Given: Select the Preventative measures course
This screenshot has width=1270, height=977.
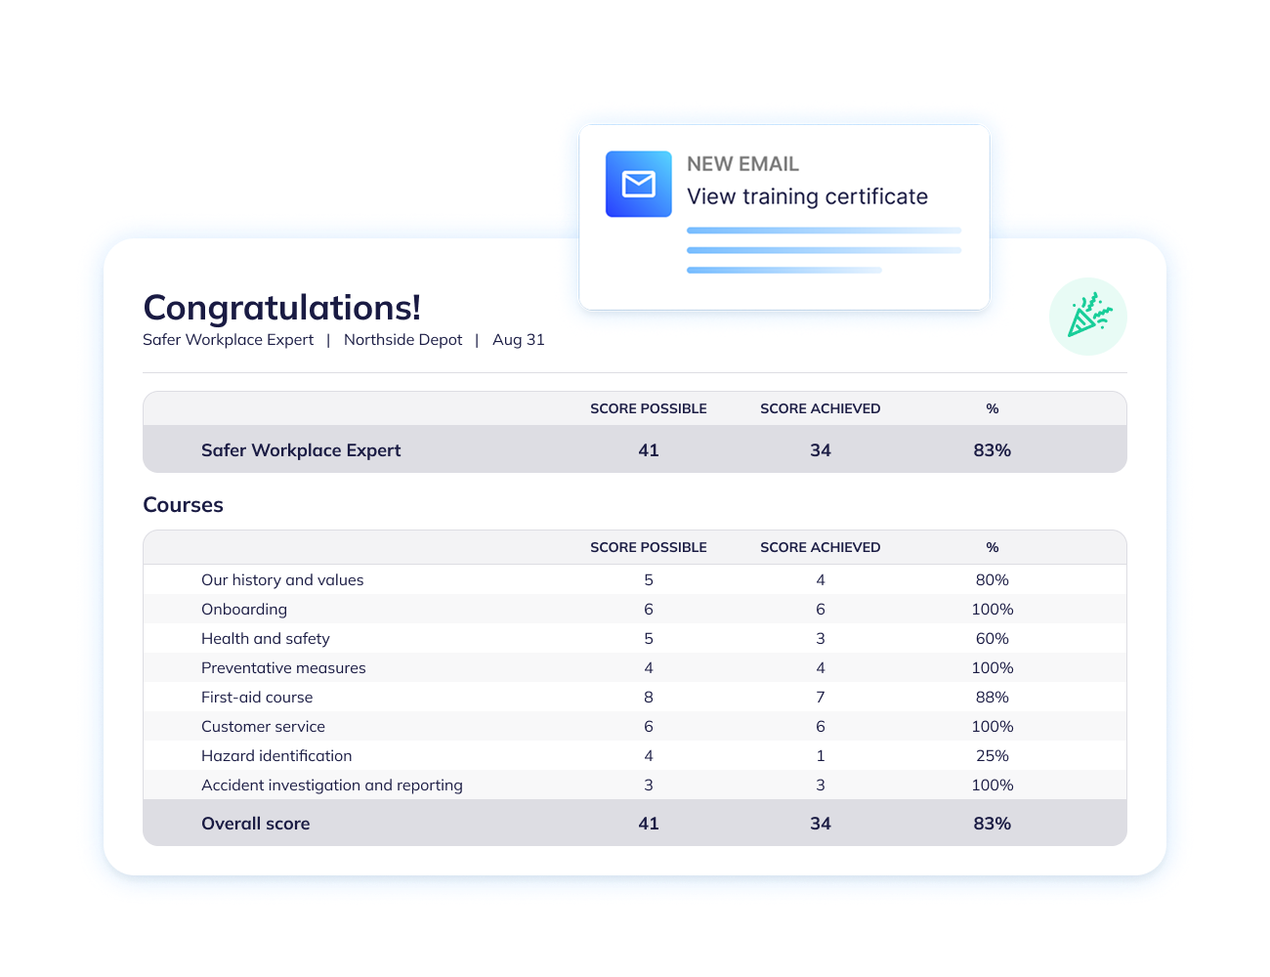Looking at the screenshot, I should [x=283, y=667].
